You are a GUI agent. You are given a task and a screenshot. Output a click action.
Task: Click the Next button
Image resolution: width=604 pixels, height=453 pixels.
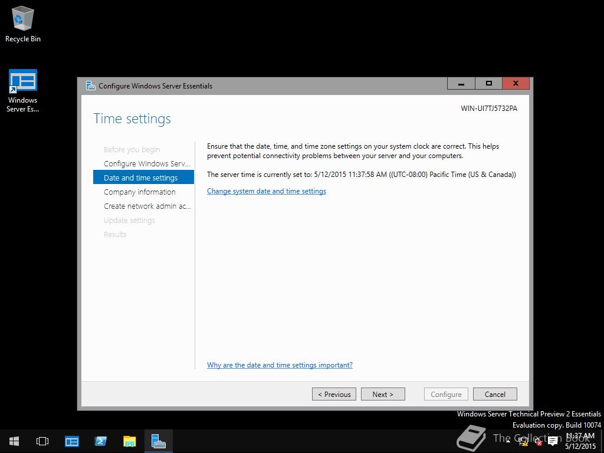pyautogui.click(x=383, y=394)
